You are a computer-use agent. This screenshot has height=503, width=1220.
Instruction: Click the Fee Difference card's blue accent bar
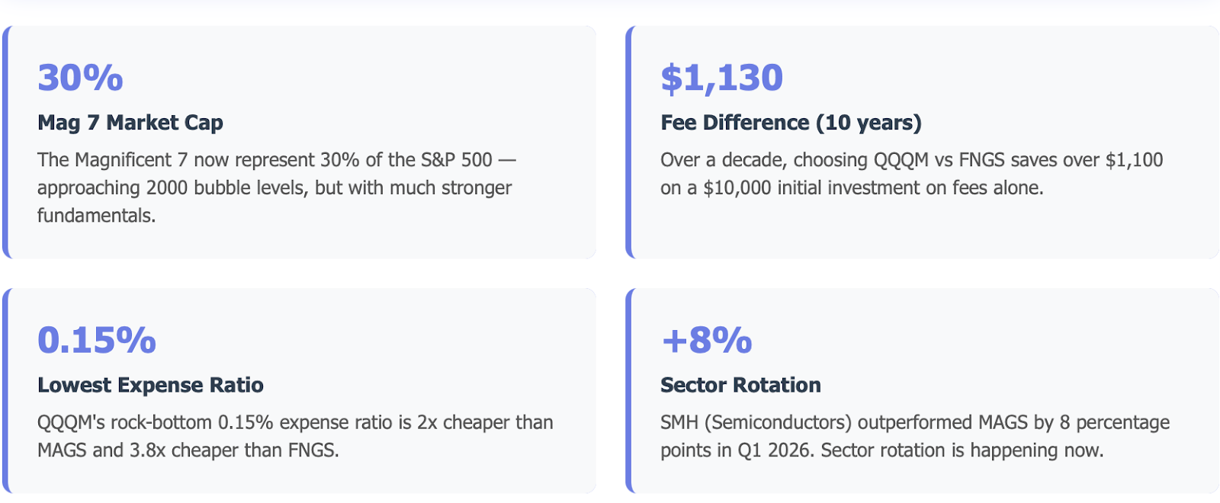[x=629, y=143]
